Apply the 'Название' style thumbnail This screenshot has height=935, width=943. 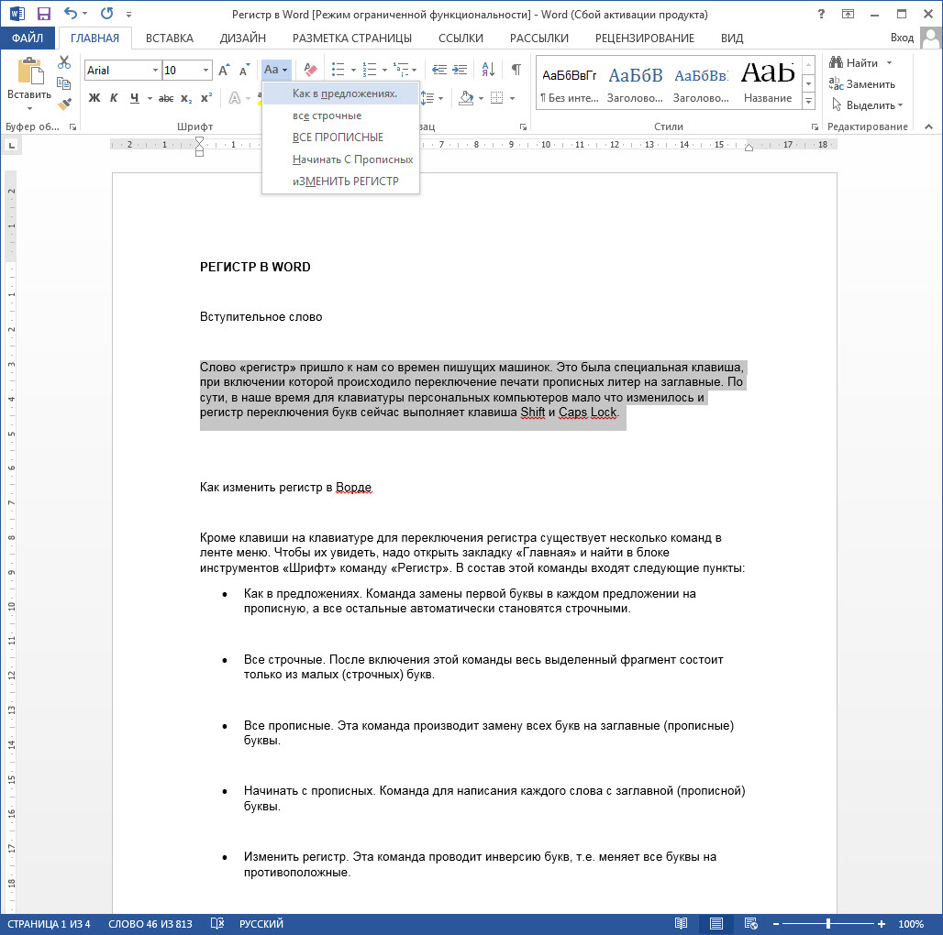pos(767,81)
